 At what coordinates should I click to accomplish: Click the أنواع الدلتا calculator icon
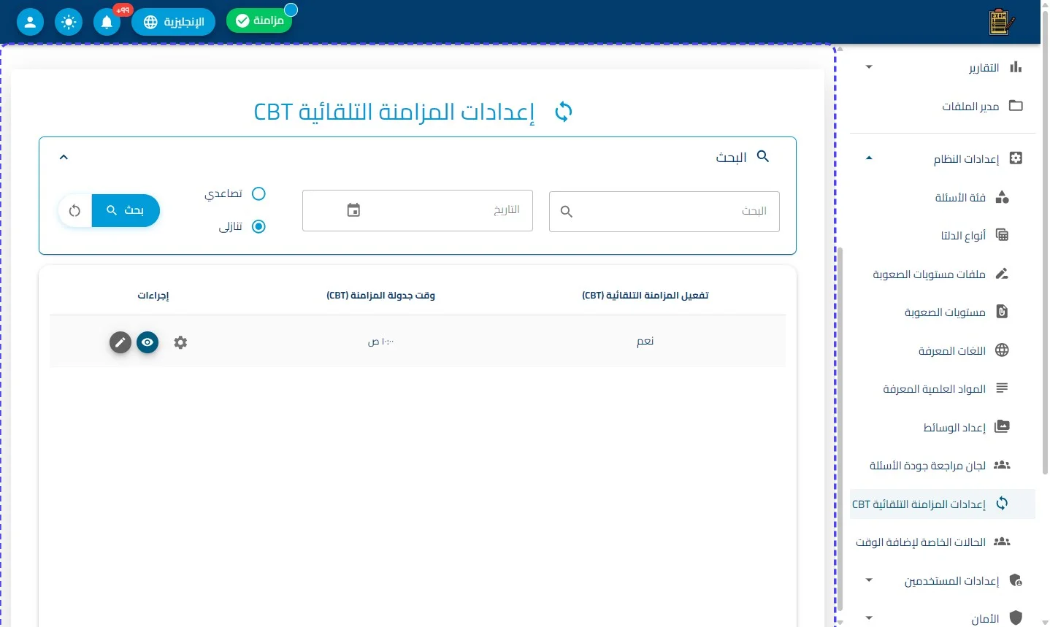1002,235
